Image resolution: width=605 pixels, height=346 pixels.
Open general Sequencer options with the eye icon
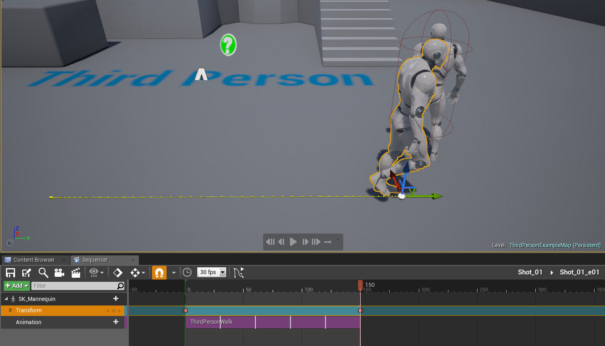pyautogui.click(x=93, y=272)
